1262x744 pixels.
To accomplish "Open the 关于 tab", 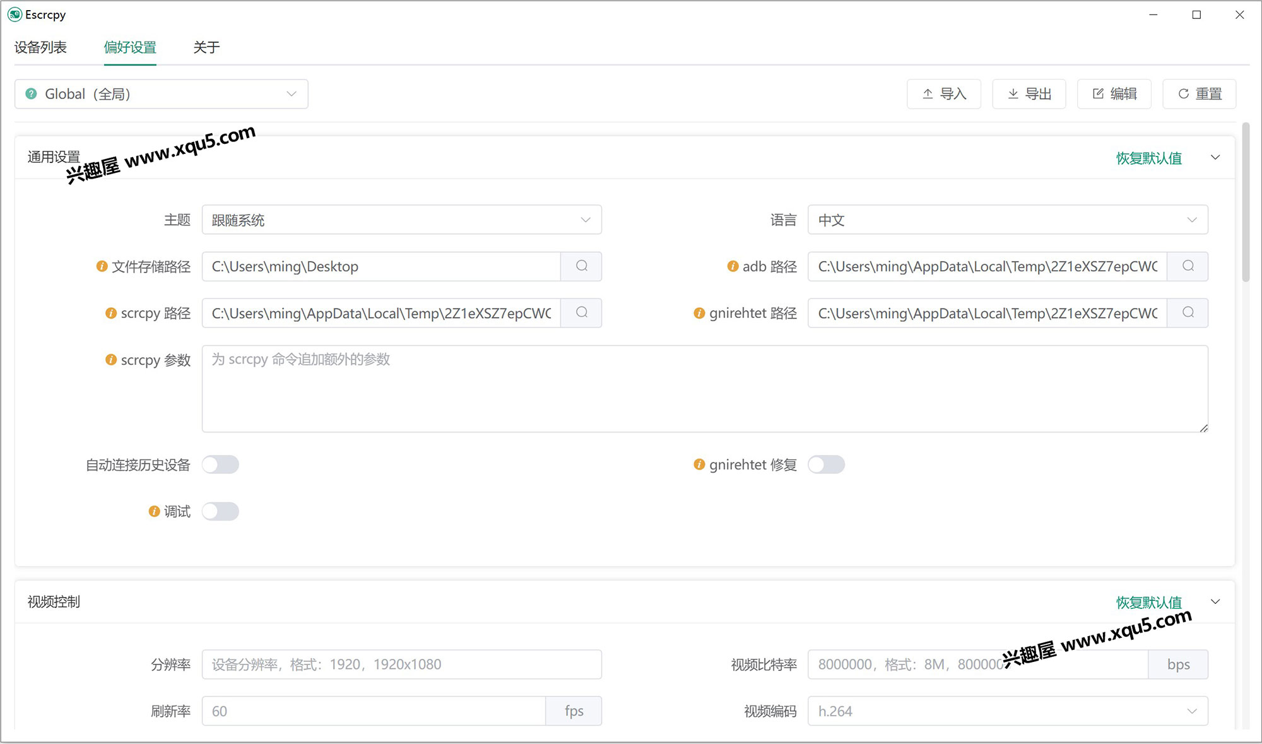I will 206,47.
